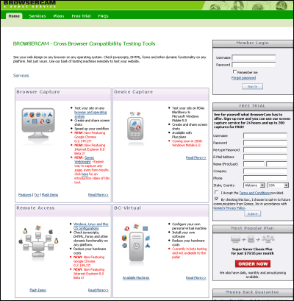Screen dimensions: 294x301
Task: Click the Member Login Username field
Action: click(x=254, y=57)
